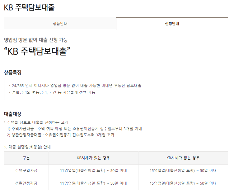Click 11영업일 cell in 생활안정자금 row
The image size is (243, 194).
[x=93, y=183]
